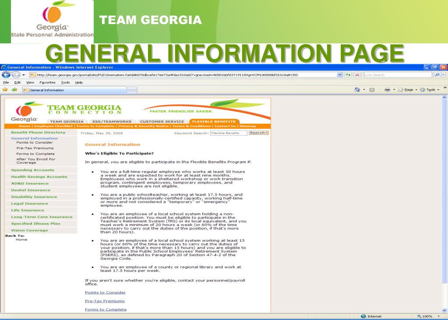Open the Favorites menu
This screenshot has width=448, height=320.
tap(47, 82)
